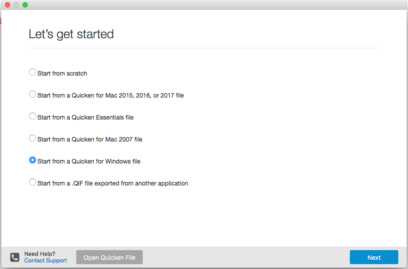Choose Start from a .QIF file option
408x269 pixels.
[32, 182]
